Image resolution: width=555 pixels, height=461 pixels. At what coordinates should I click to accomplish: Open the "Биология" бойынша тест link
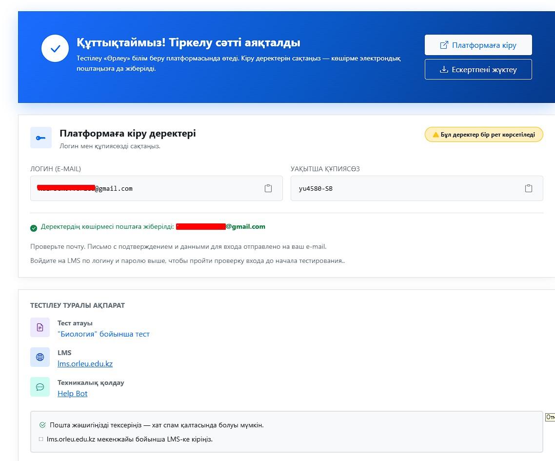pos(103,334)
